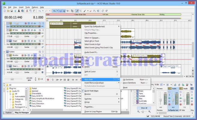Click the Pause transport button
This screenshot has height=120, width=197.
coord(65,80)
